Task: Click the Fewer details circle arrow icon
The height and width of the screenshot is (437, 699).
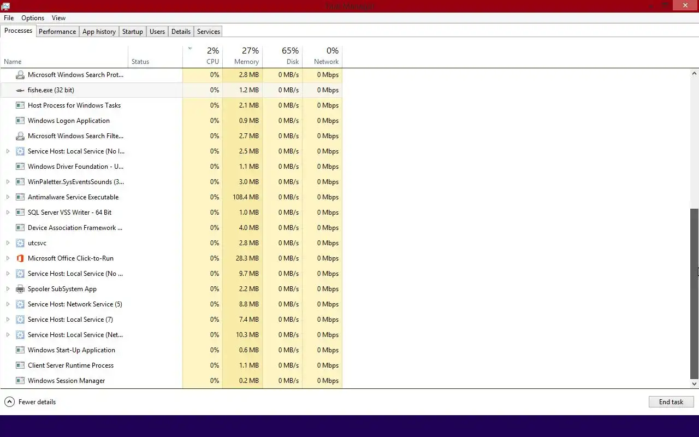Action: tap(9, 402)
